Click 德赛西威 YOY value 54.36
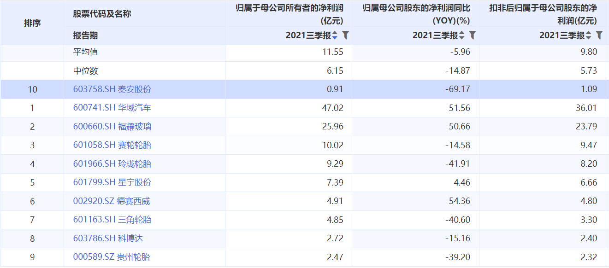Viewport: 609px width, 268px height. [x=460, y=201]
